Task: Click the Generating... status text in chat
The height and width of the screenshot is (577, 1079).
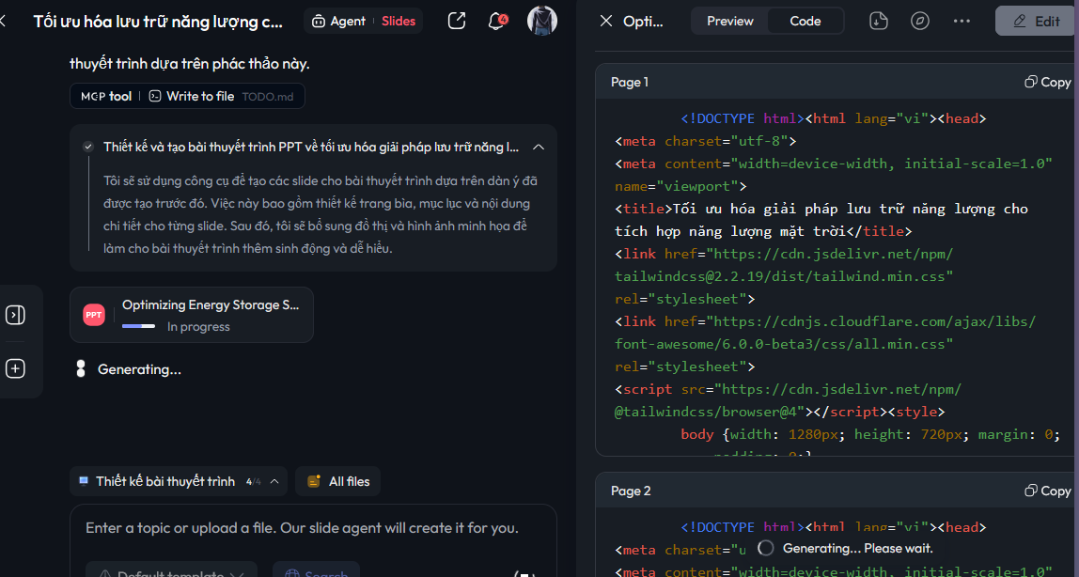Action: [x=140, y=369]
